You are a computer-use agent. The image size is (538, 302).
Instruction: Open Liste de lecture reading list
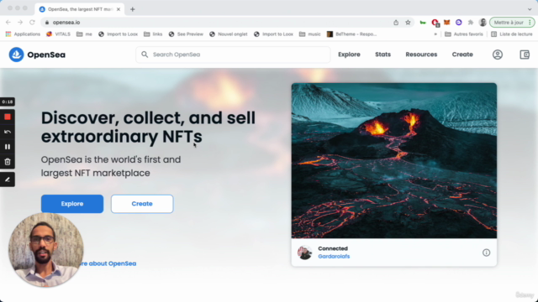pyautogui.click(x=512, y=34)
